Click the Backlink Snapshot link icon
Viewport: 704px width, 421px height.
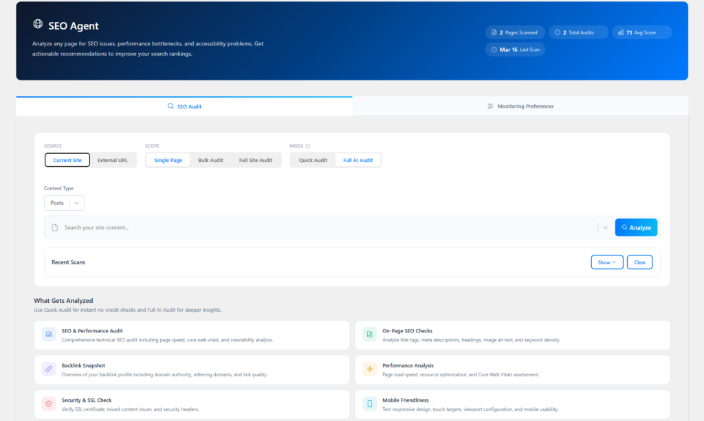pyautogui.click(x=49, y=369)
